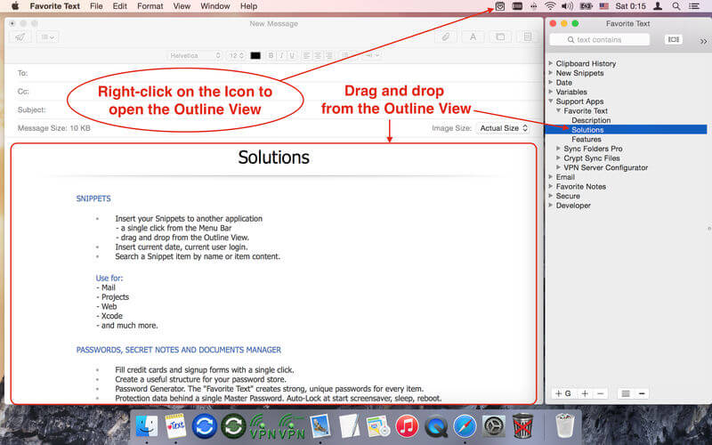Click the Use for: text in the message
Image resolution: width=712 pixels, height=445 pixels.
109,278
